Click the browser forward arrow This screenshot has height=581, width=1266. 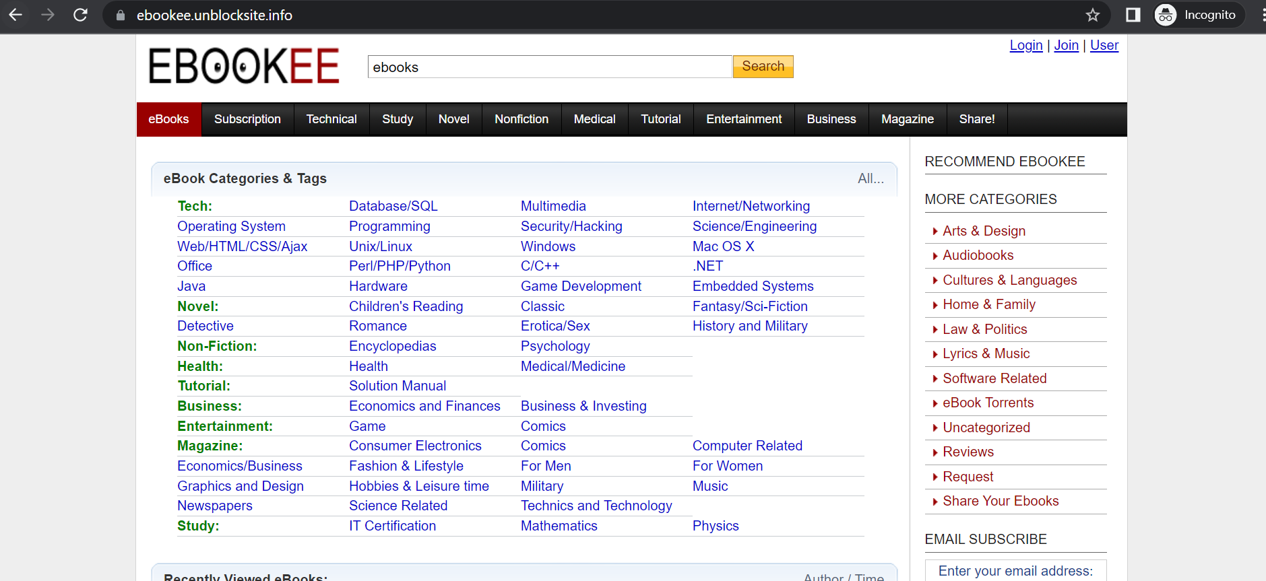click(48, 15)
